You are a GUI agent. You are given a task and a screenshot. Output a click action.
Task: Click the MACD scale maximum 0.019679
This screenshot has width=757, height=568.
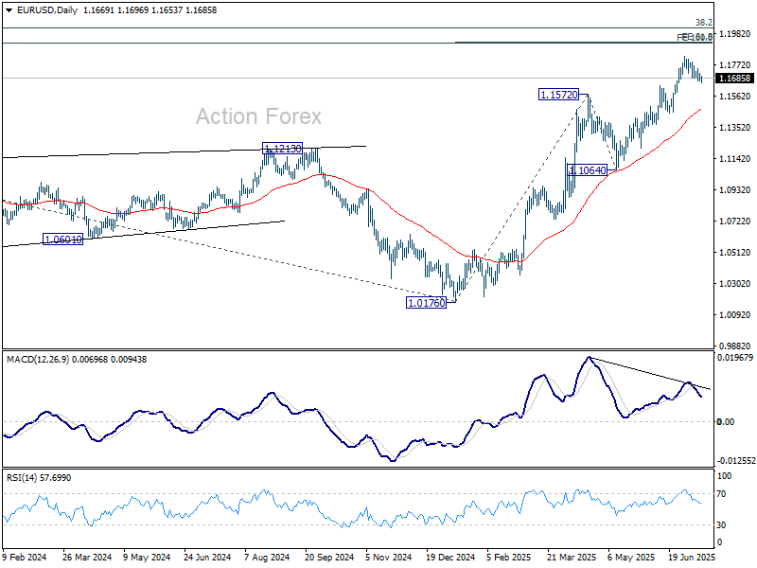[735, 358]
